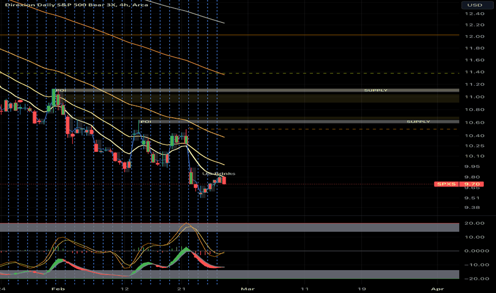
Task: Select the solid orange horizontal line at 12.00
Action: tap(230, 35)
